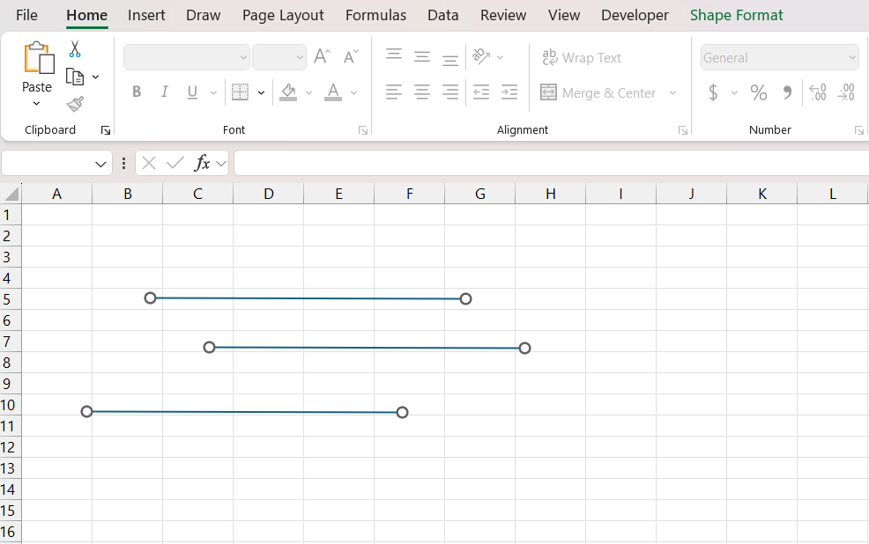This screenshot has width=869, height=544.
Task: Align text left
Action: click(394, 92)
